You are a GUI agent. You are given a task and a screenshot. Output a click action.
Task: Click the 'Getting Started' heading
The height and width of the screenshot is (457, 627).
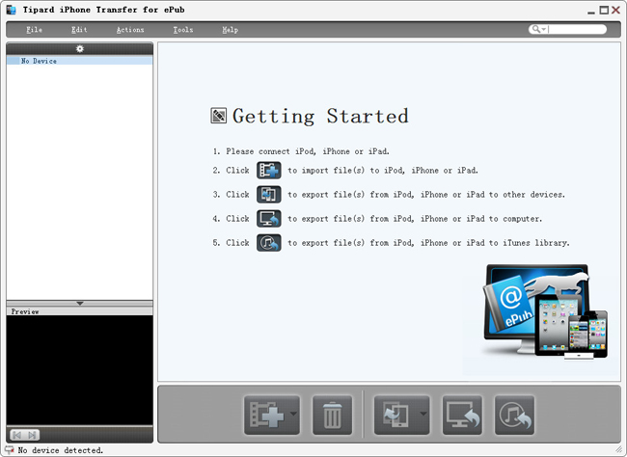point(320,116)
